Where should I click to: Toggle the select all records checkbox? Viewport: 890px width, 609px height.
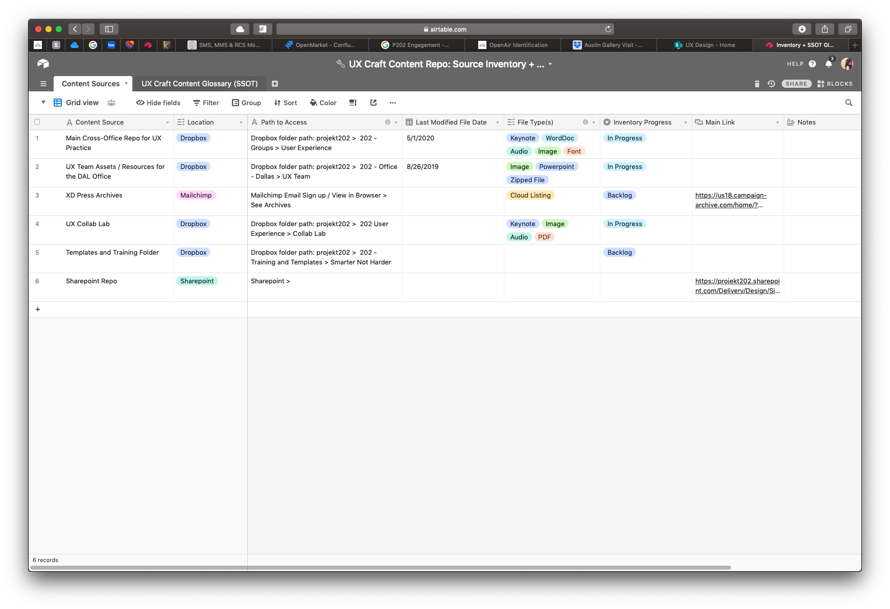tap(37, 122)
